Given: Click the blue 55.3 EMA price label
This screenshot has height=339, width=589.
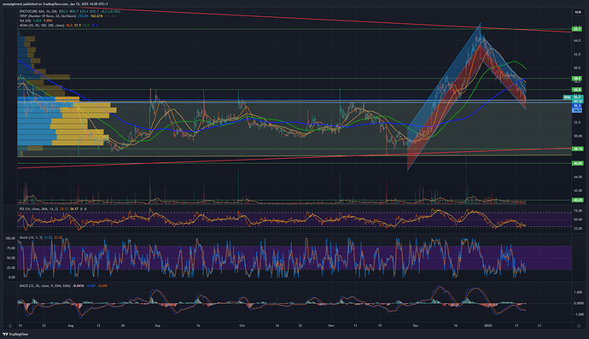Looking at the screenshot, I should (x=577, y=106).
